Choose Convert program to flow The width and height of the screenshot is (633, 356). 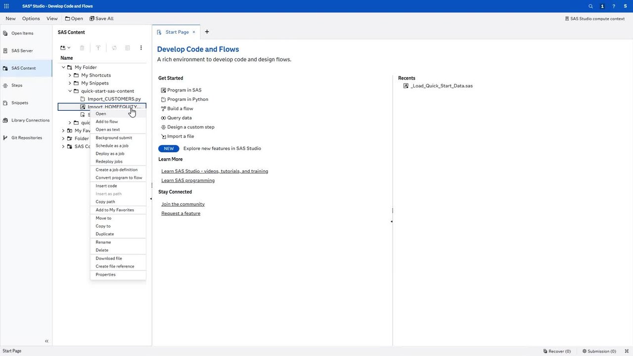pyautogui.click(x=118, y=178)
